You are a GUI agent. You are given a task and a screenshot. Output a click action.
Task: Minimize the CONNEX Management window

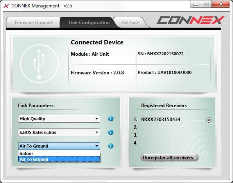click(196, 4)
